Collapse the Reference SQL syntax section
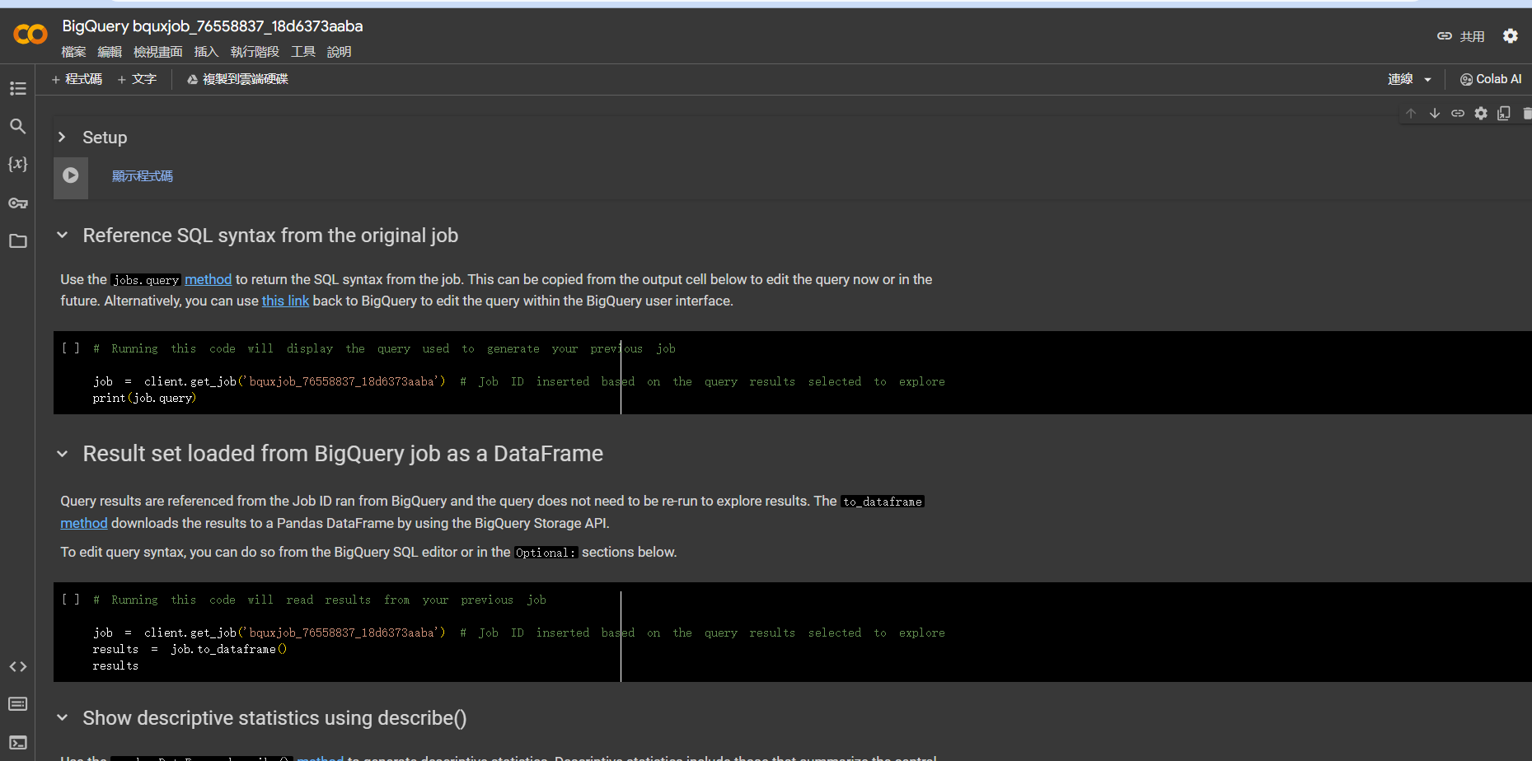 coord(62,236)
